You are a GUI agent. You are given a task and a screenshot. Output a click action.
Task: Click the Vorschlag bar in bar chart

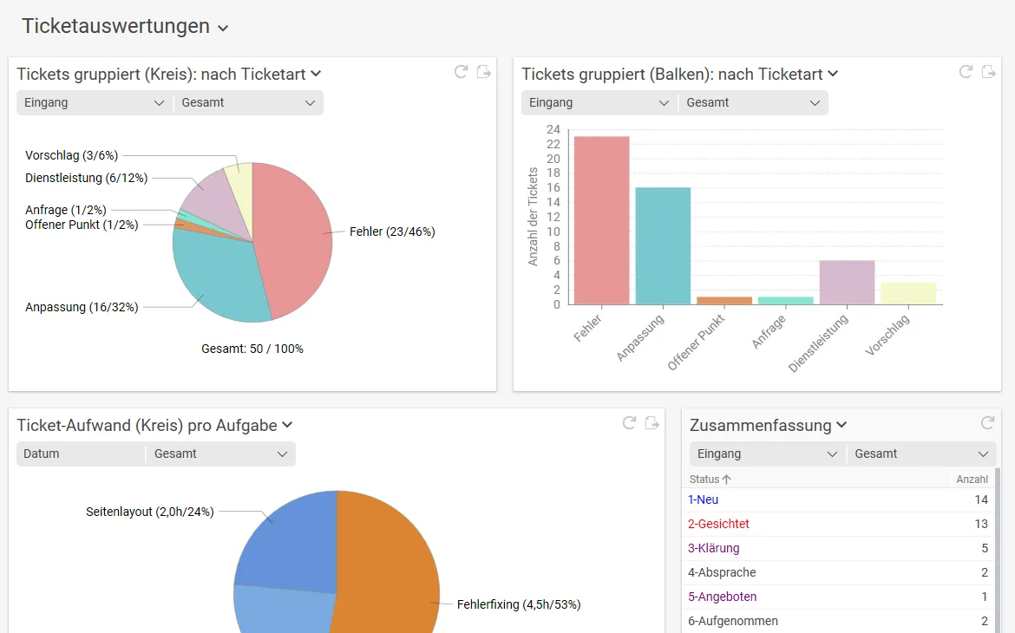[908, 293]
